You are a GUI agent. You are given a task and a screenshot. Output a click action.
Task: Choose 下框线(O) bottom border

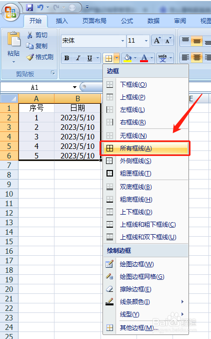tap(146, 84)
